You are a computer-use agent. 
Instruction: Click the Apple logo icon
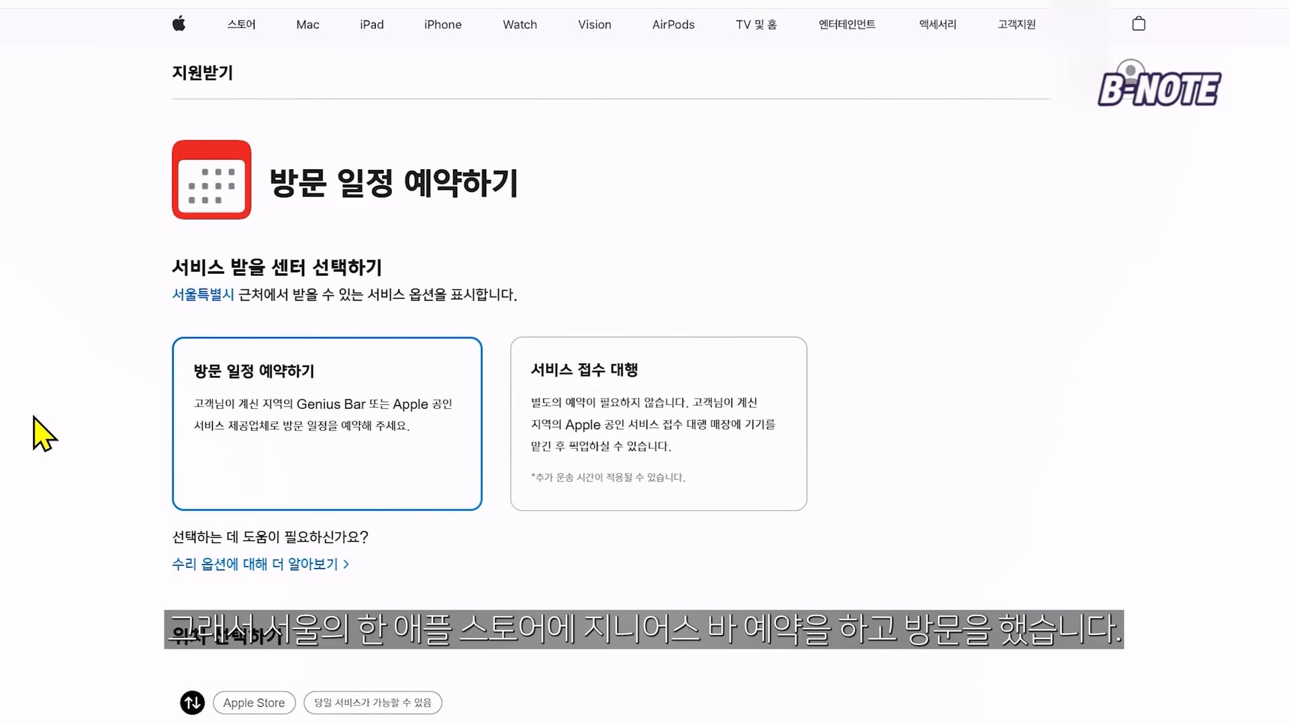click(179, 24)
